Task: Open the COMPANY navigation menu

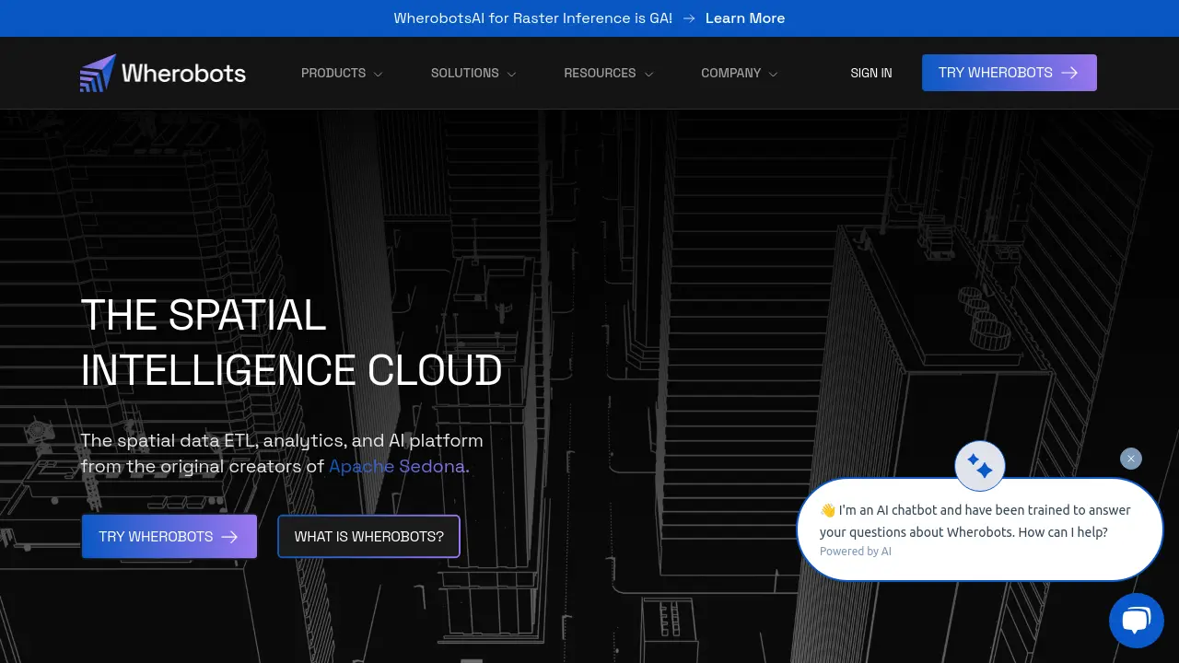Action: point(731,73)
